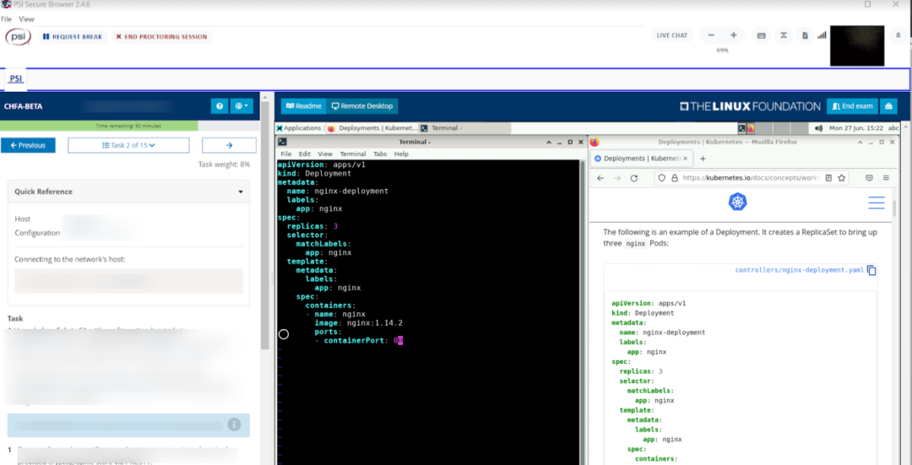Click the kubernetes.io URL address bar
Image resolution: width=912 pixels, height=465 pixels.
click(x=752, y=178)
